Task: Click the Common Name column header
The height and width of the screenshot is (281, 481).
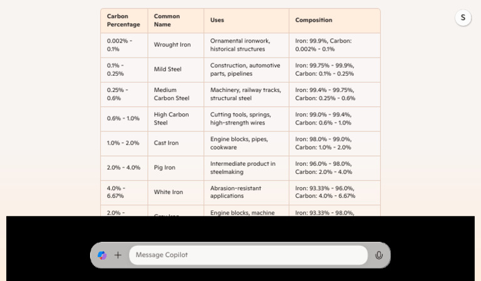Action: [167, 21]
